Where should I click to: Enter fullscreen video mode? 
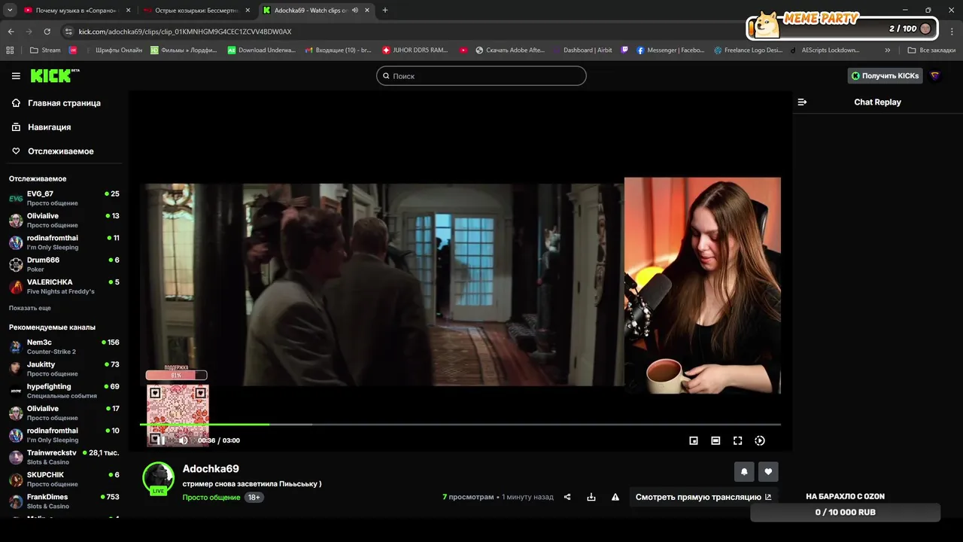pos(737,440)
